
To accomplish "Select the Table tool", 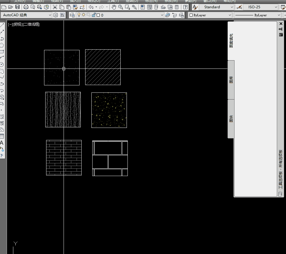I will [2, 136].
